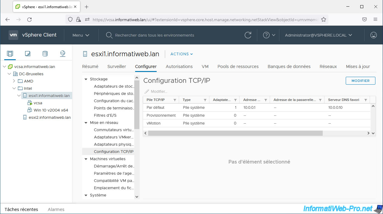The width and height of the screenshot is (383, 214).
Task: Reload the browser page
Action: click(29, 19)
